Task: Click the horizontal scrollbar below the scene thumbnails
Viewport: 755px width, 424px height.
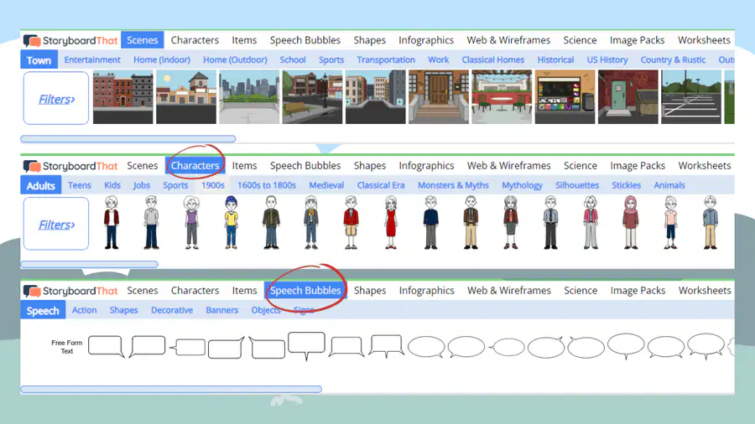Action: click(x=128, y=139)
